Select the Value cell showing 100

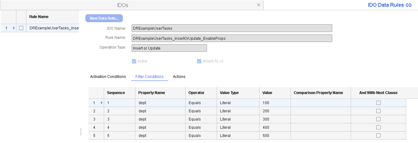tap(275, 103)
